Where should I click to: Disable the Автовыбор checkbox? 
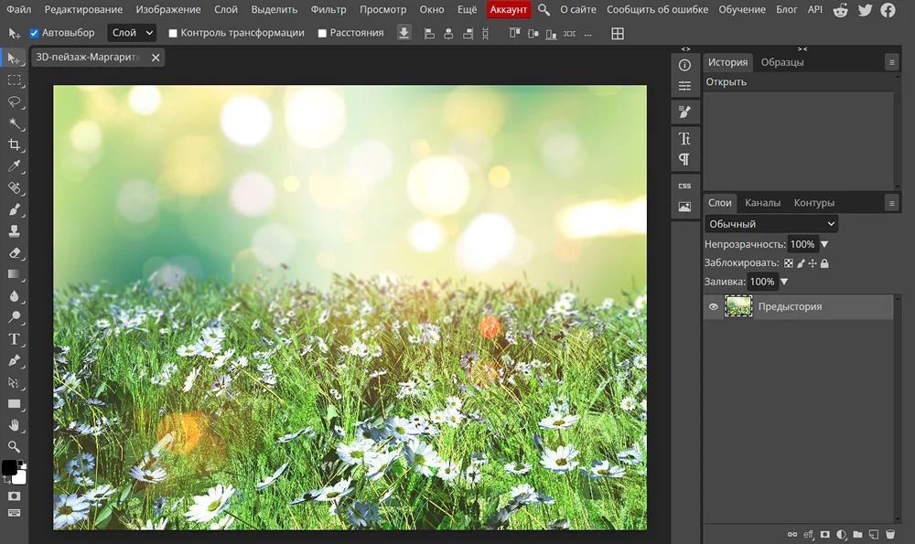(x=35, y=33)
